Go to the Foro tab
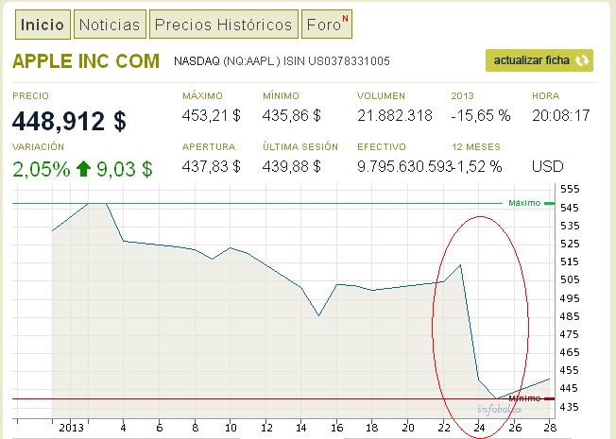This screenshot has height=439, width=616. 327,25
